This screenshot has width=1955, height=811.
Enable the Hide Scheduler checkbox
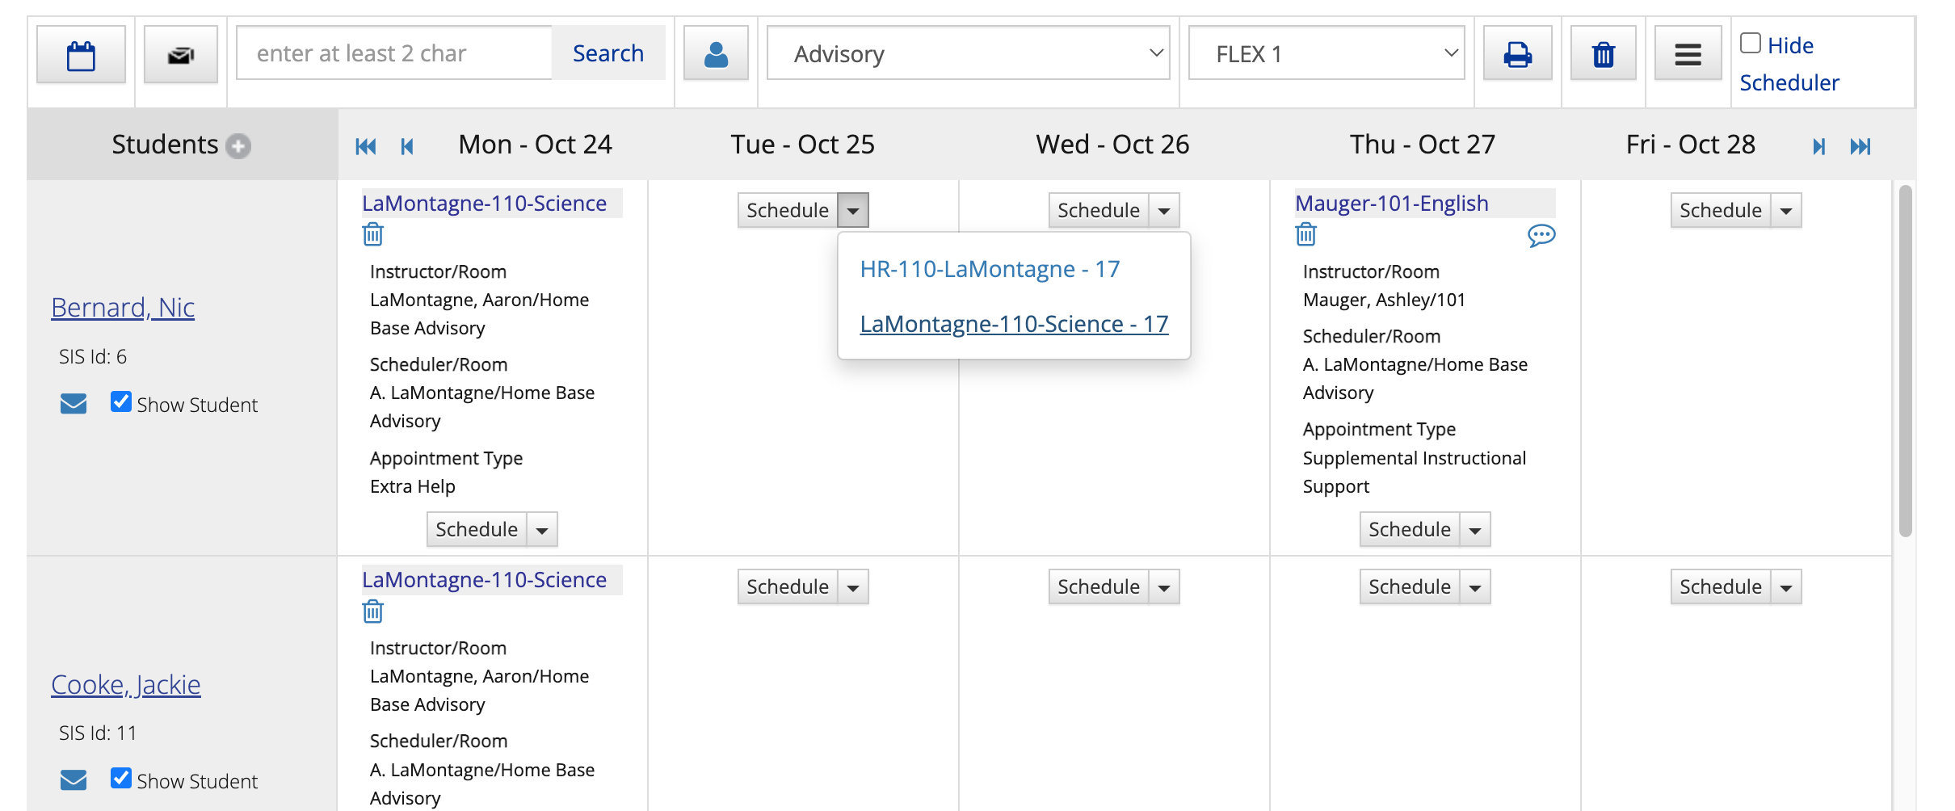point(1750,41)
